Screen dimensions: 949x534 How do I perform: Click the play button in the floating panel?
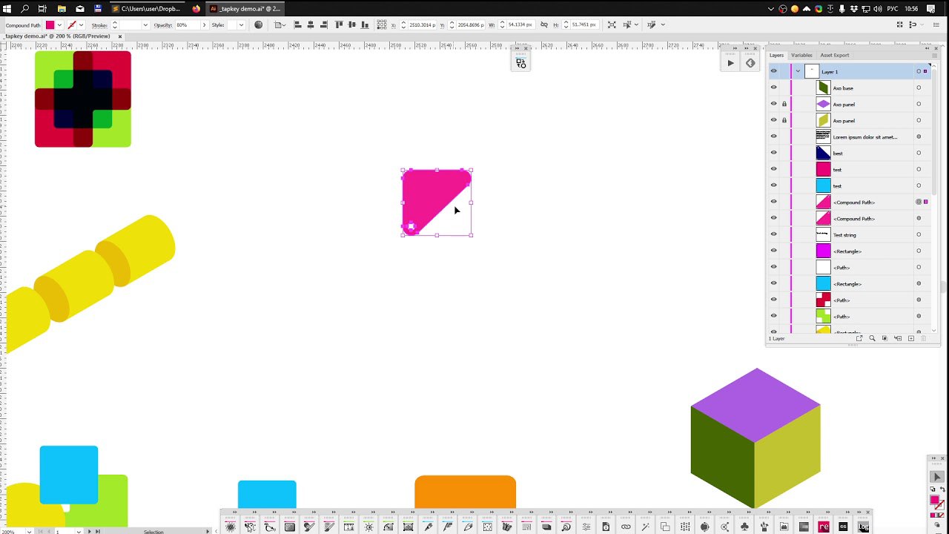coord(730,63)
